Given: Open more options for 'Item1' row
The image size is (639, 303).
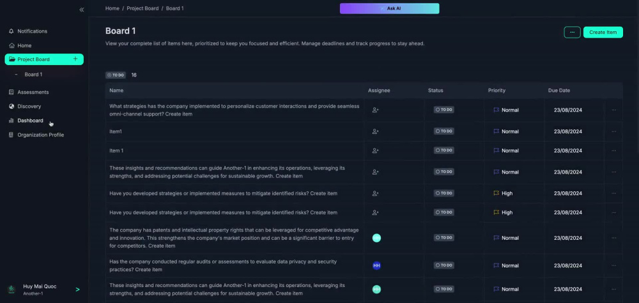Looking at the screenshot, I should (x=613, y=131).
